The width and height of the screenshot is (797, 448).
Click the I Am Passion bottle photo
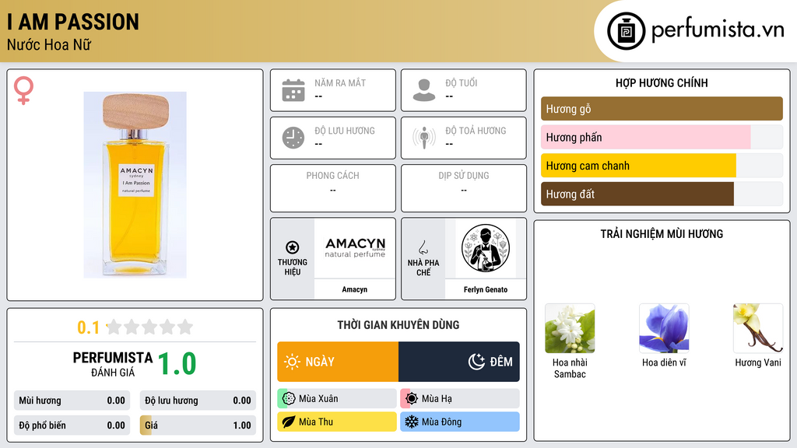135,185
